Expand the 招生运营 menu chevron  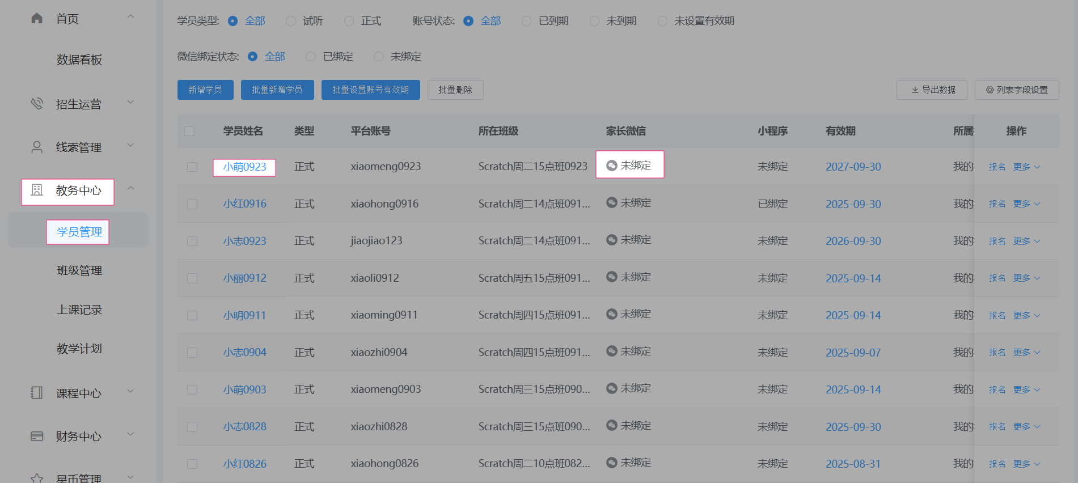(x=130, y=102)
